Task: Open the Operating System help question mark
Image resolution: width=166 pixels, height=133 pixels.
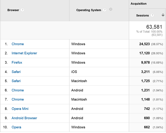Action: (105, 10)
